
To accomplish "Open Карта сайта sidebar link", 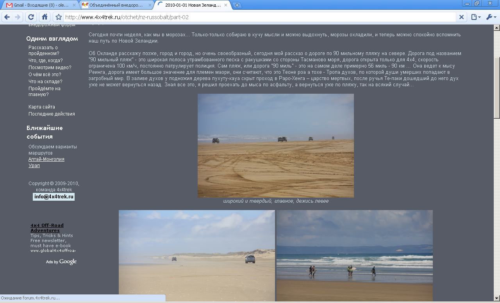I will click(x=42, y=107).
